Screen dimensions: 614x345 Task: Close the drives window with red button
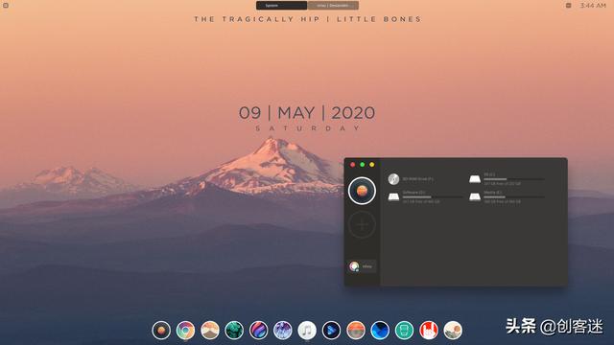click(x=352, y=165)
